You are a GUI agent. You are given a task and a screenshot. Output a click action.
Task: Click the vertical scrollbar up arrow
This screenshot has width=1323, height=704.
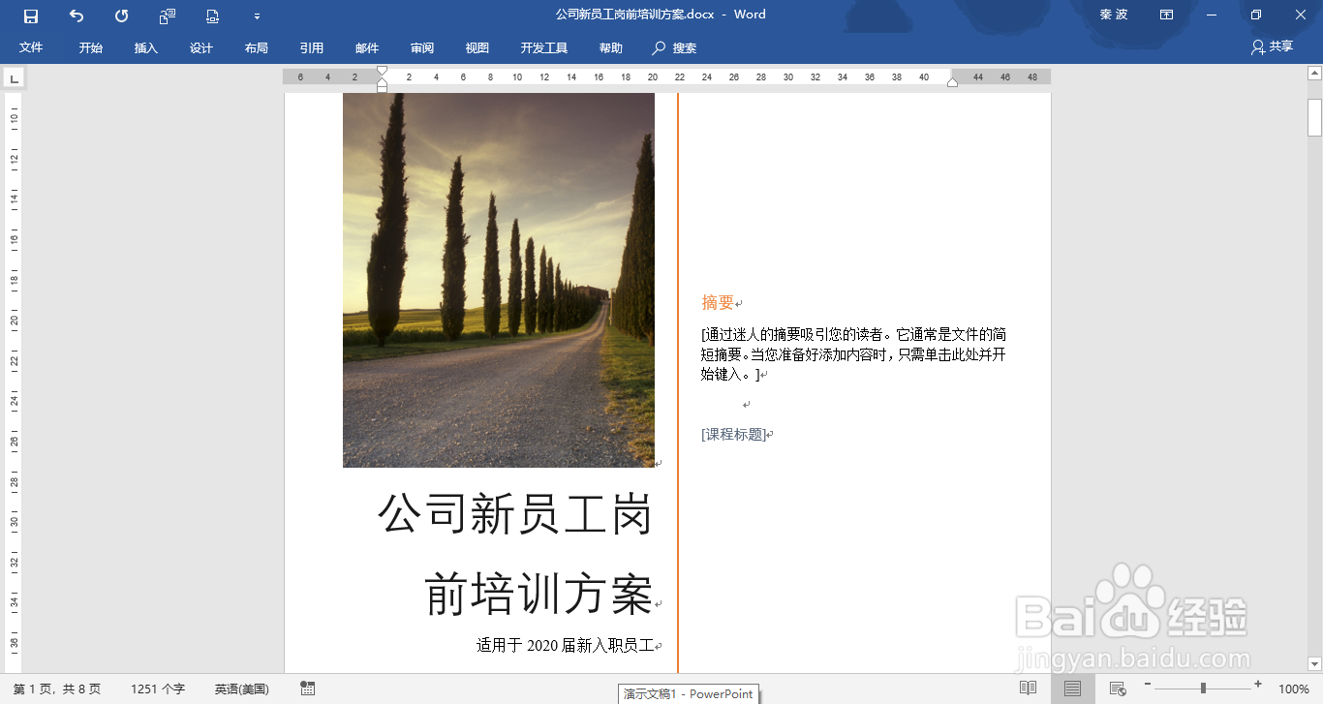pos(1314,75)
